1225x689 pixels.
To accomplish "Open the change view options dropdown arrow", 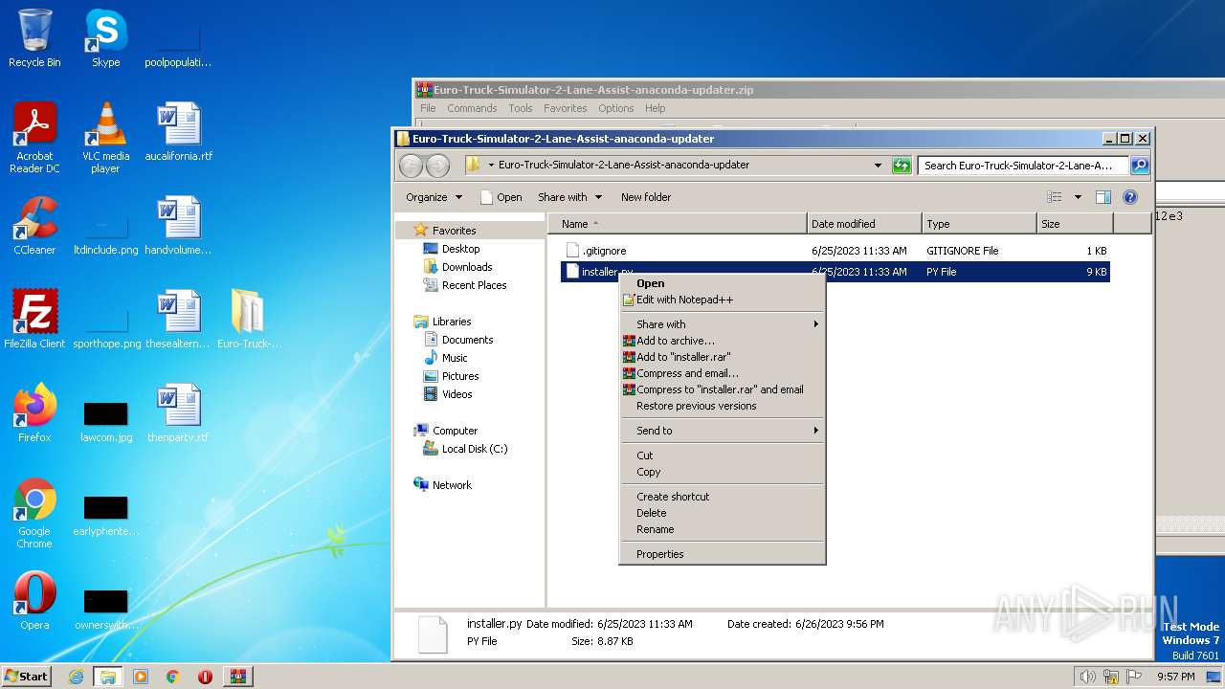I will click(x=1078, y=197).
